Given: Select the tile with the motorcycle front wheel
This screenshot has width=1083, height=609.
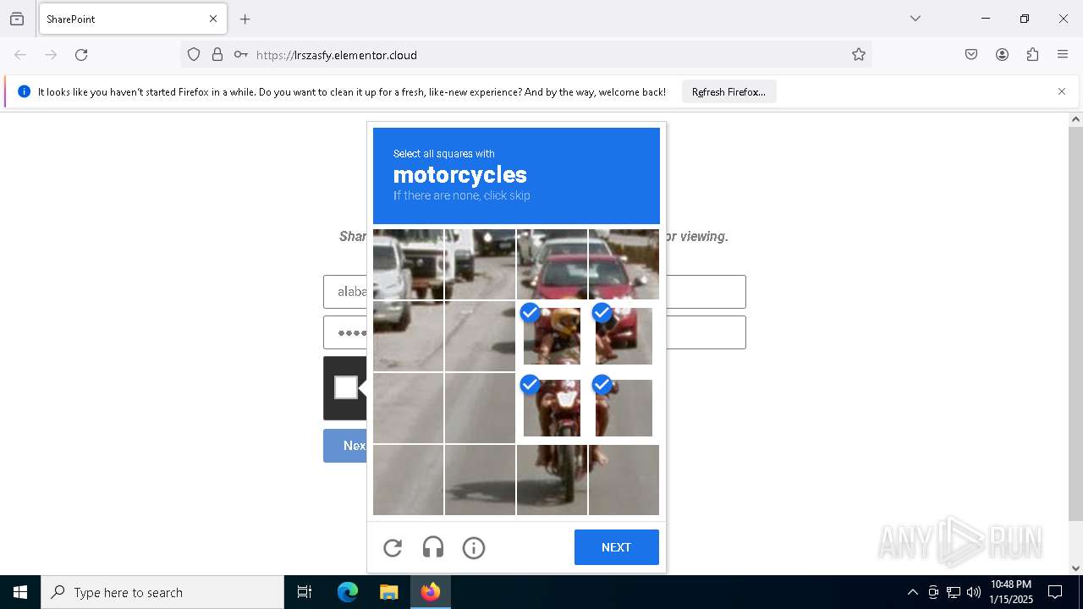Looking at the screenshot, I should [x=552, y=480].
